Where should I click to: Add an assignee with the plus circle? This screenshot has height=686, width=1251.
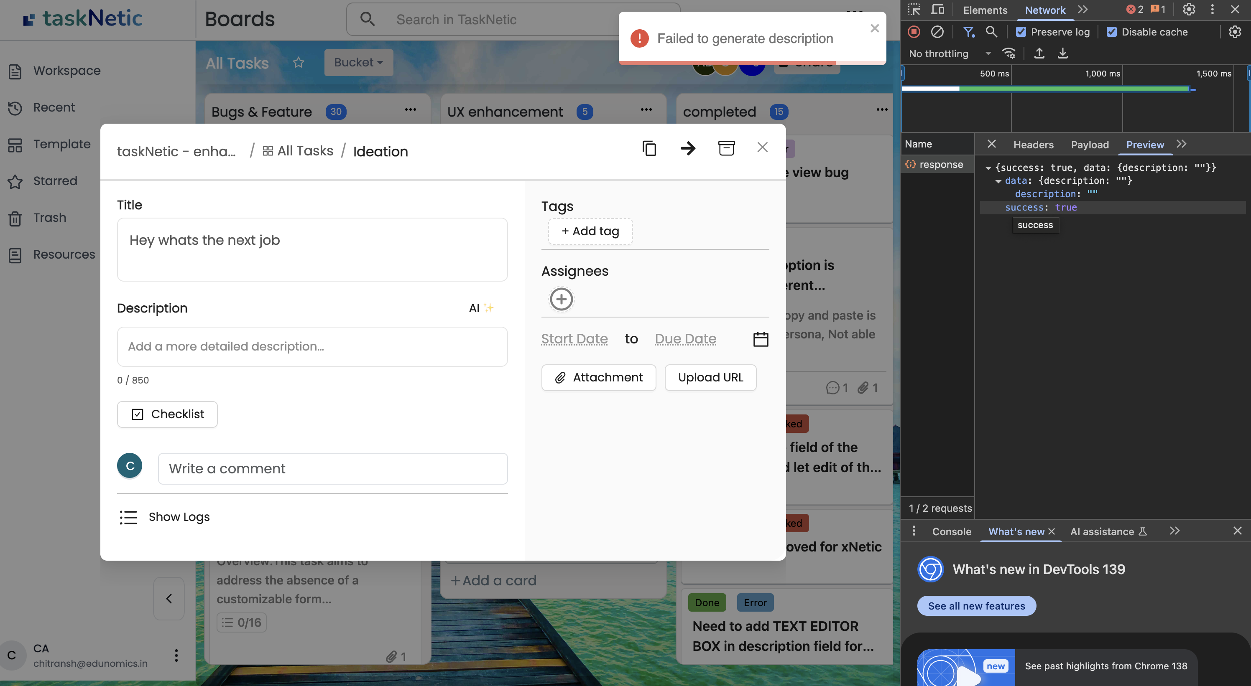[561, 299]
